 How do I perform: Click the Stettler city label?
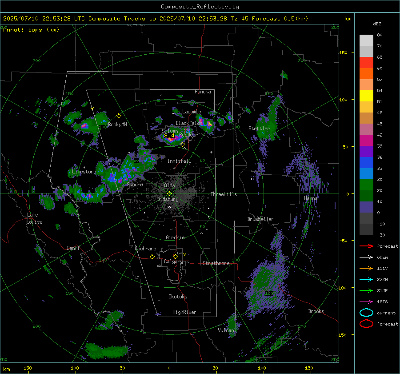259,129
